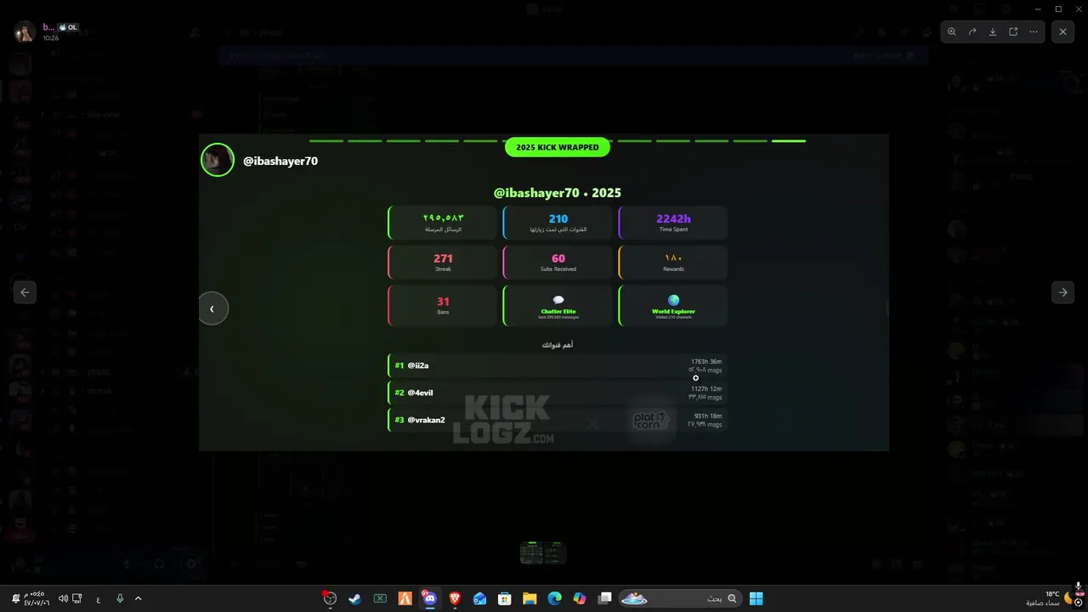This screenshot has height=612, width=1088.
Task: Click the 2242h Time Spent card
Action: click(672, 223)
